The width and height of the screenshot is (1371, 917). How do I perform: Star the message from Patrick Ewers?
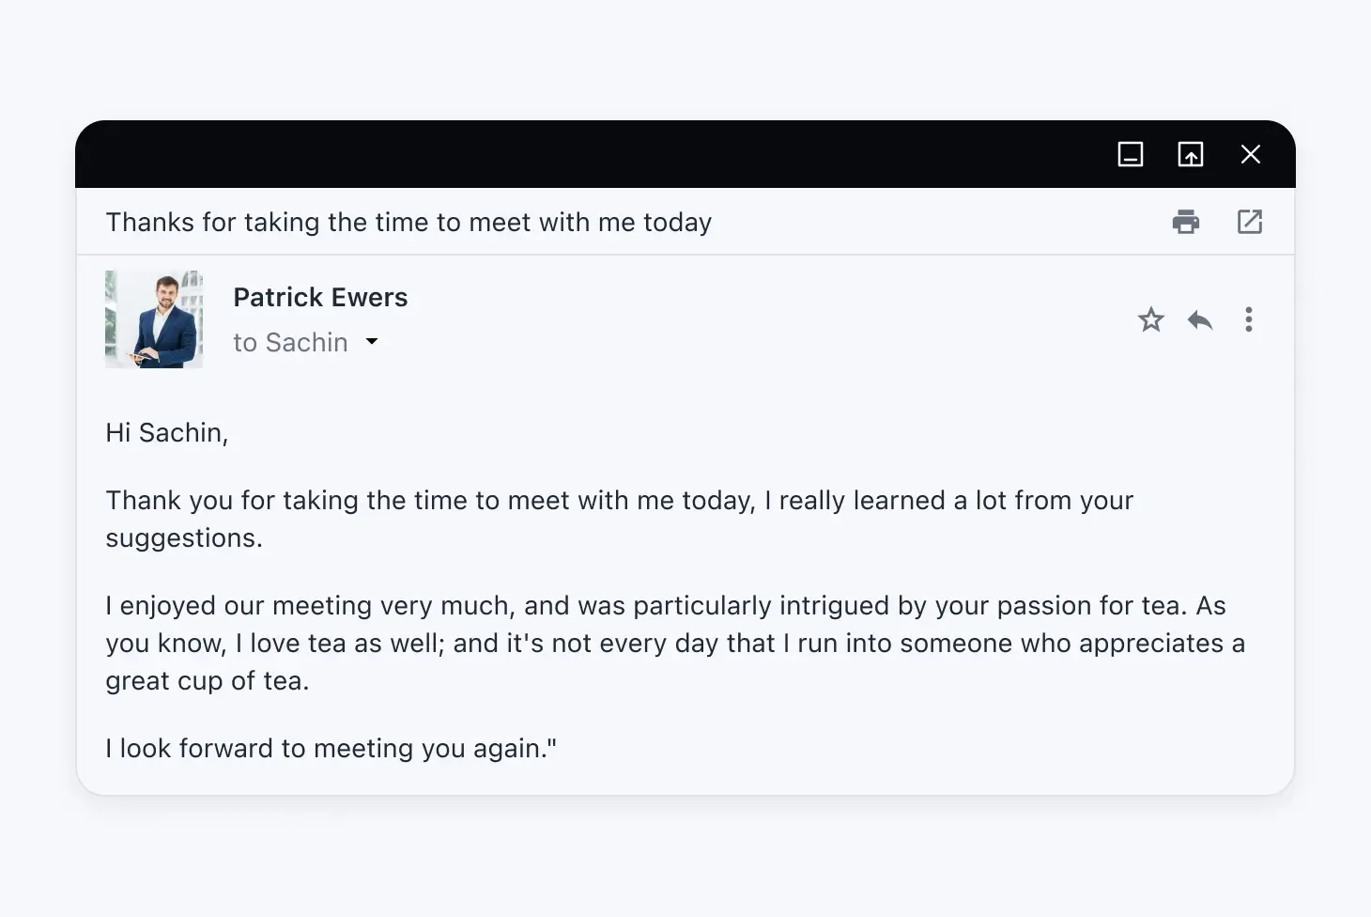pos(1150,320)
